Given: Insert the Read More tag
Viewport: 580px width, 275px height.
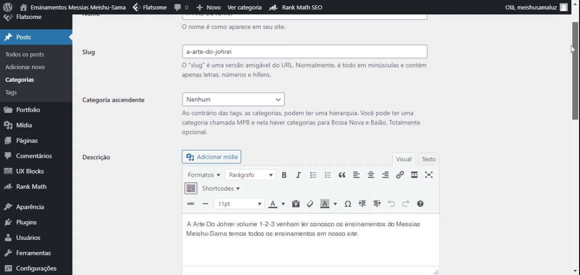Looking at the screenshot, I should click(414, 175).
